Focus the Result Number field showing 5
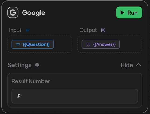Screen dimensions: 150x114 coord(75,96)
